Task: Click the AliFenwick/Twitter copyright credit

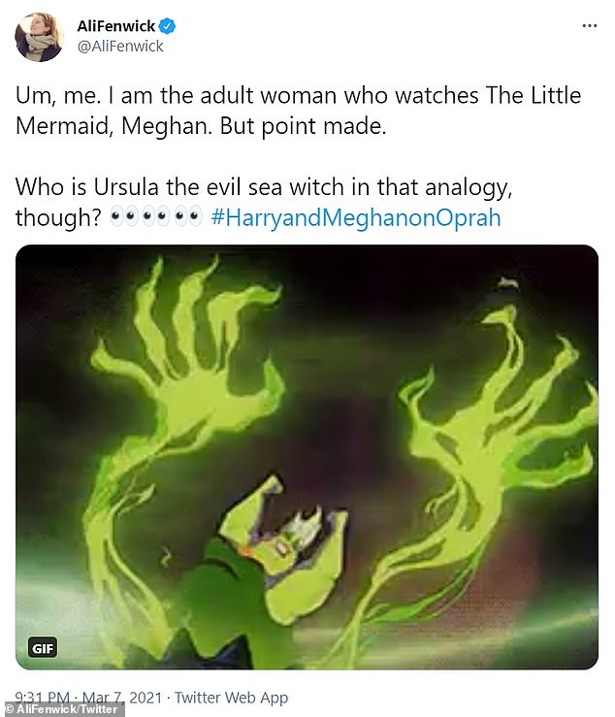Action: pyautogui.click(x=61, y=709)
